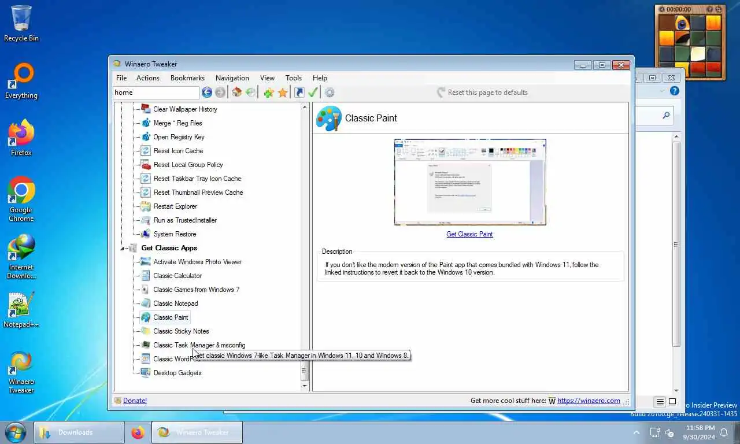This screenshot has width=740, height=444.
Task: Select Merge *.Reg Files tree item
Action: pos(177,123)
